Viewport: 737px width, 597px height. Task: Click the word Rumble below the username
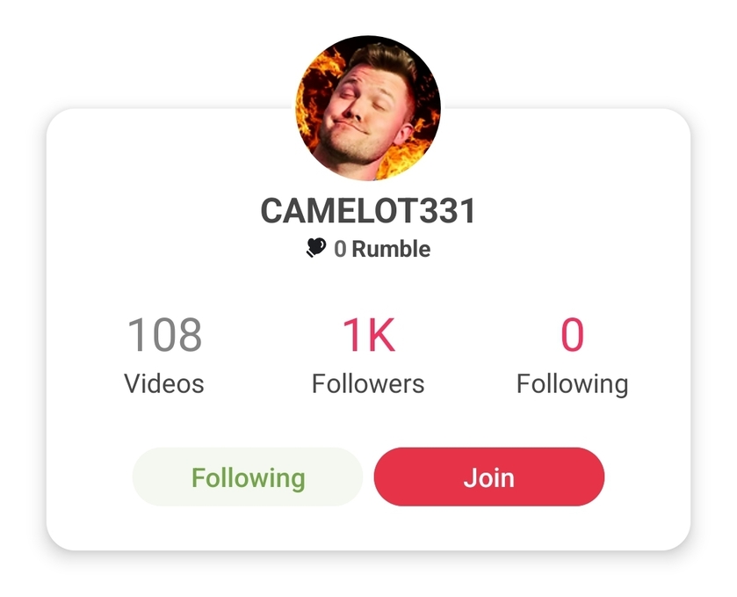pyautogui.click(x=391, y=249)
